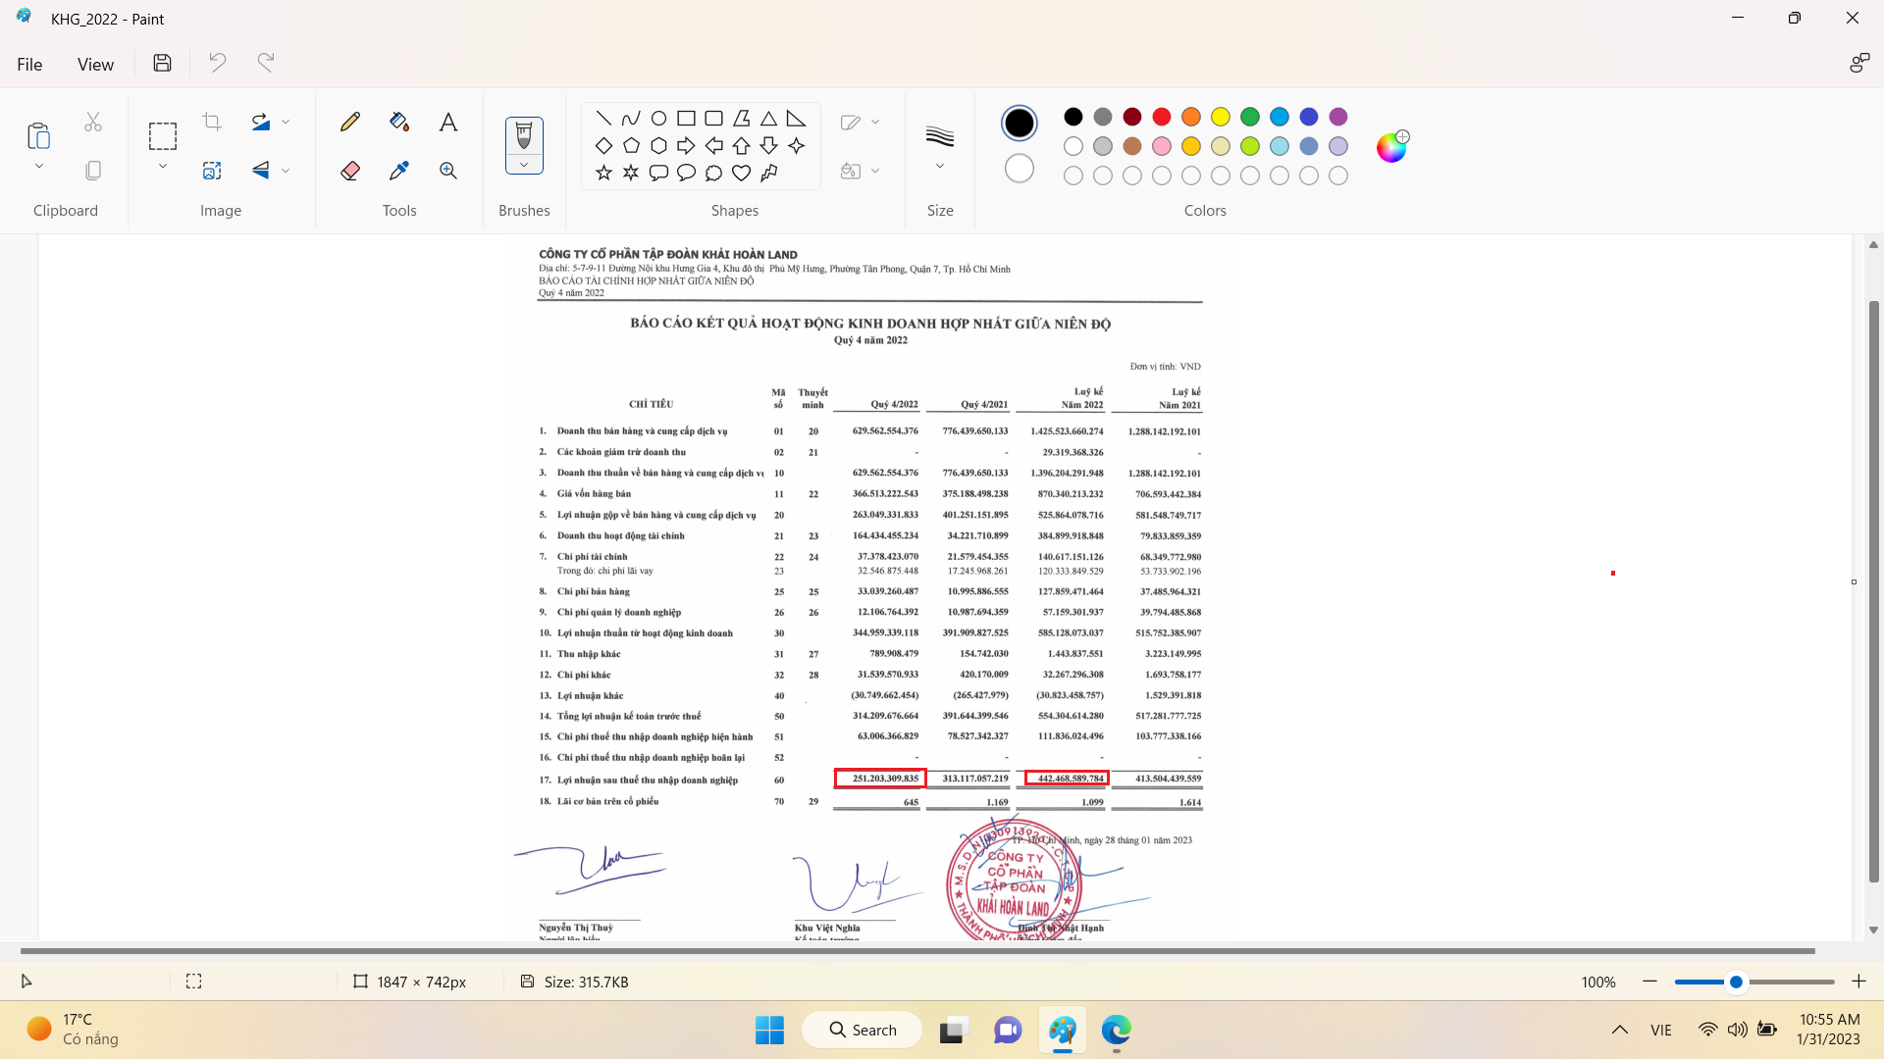1884x1059 pixels.
Task: Click the Paste clipboard icon
Action: [39, 134]
